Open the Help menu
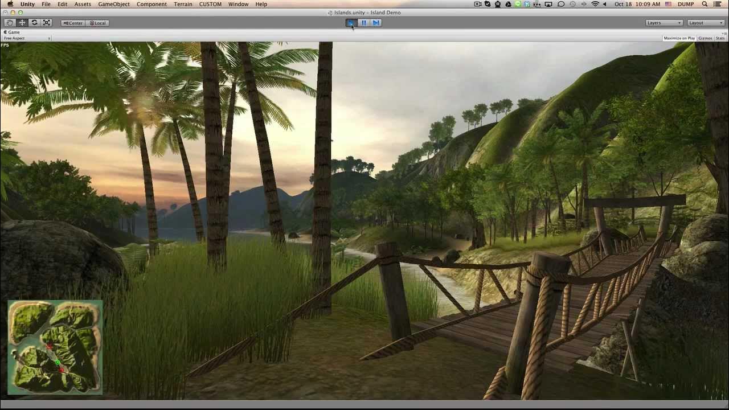This screenshot has width=729, height=410. (261, 4)
